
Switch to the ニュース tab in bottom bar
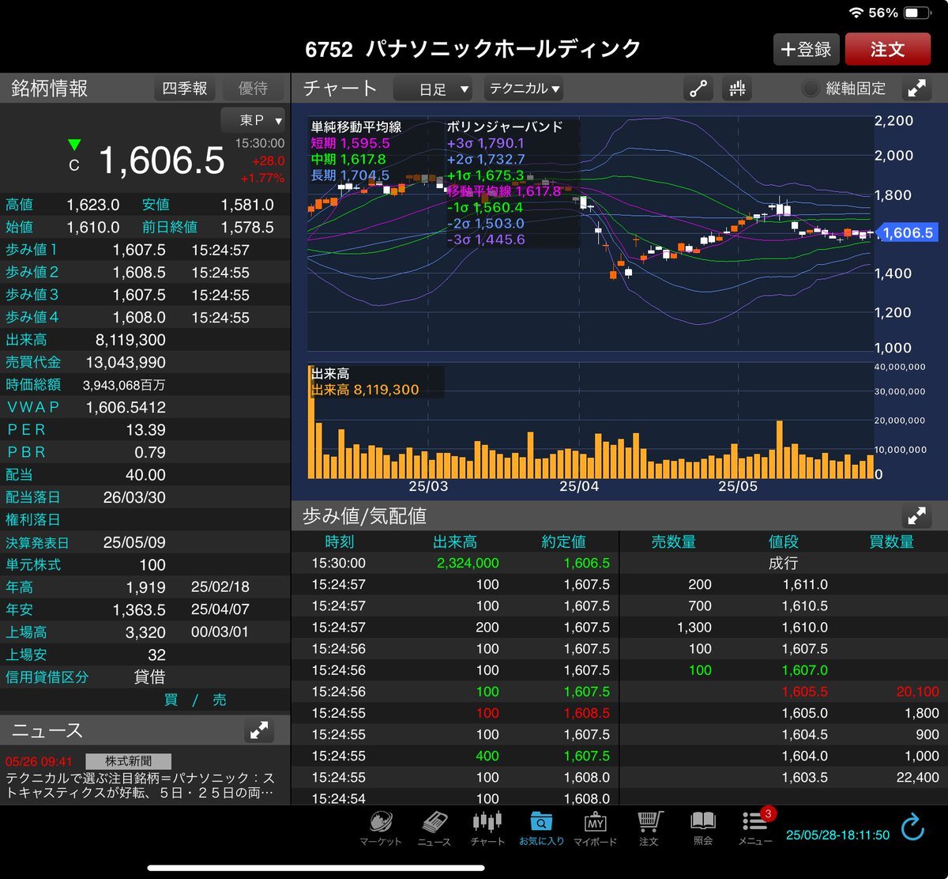click(x=434, y=827)
